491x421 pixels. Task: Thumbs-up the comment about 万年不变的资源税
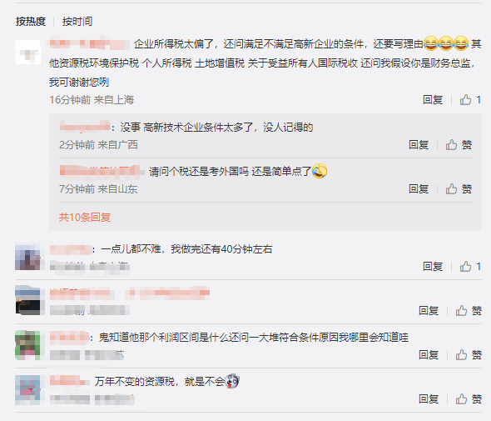[x=469, y=399]
